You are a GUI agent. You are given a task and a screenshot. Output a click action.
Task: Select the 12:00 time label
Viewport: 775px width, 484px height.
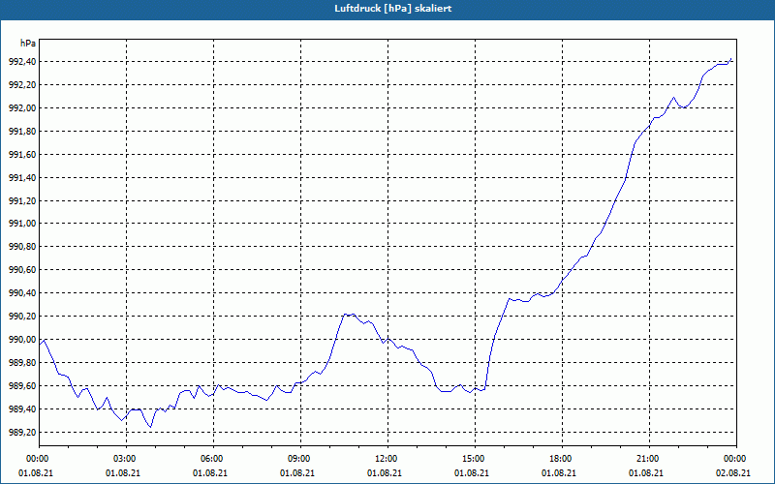tap(385, 459)
